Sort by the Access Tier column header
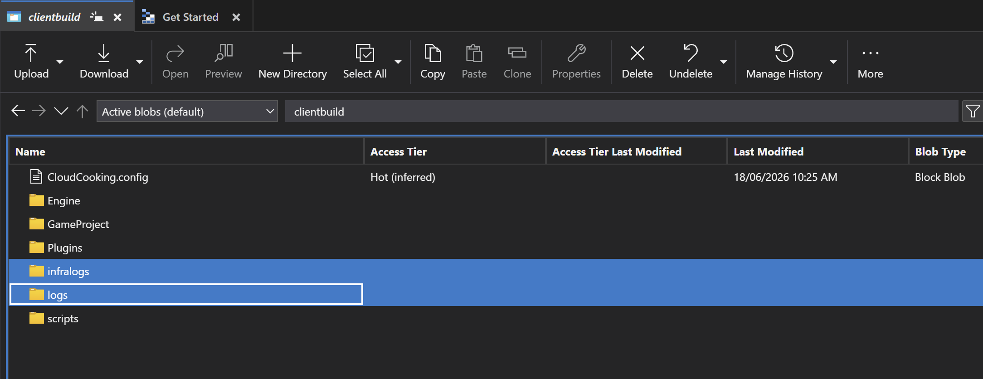The height and width of the screenshot is (379, 983). tap(454, 151)
